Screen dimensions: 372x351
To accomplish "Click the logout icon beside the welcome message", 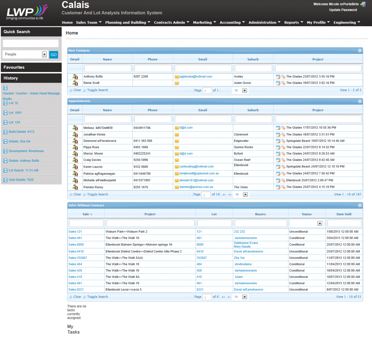I will coord(363,4).
